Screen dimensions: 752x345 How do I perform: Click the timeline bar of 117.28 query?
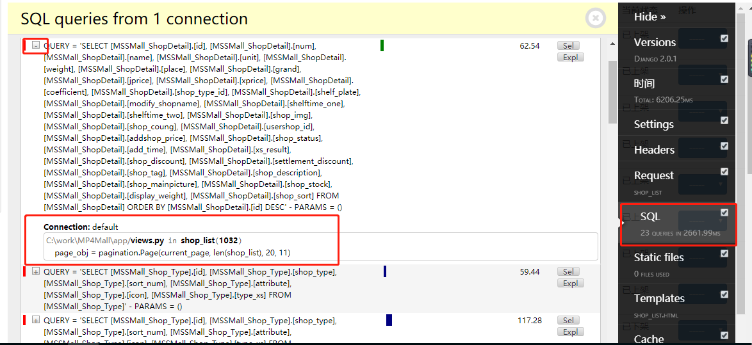[389, 320]
